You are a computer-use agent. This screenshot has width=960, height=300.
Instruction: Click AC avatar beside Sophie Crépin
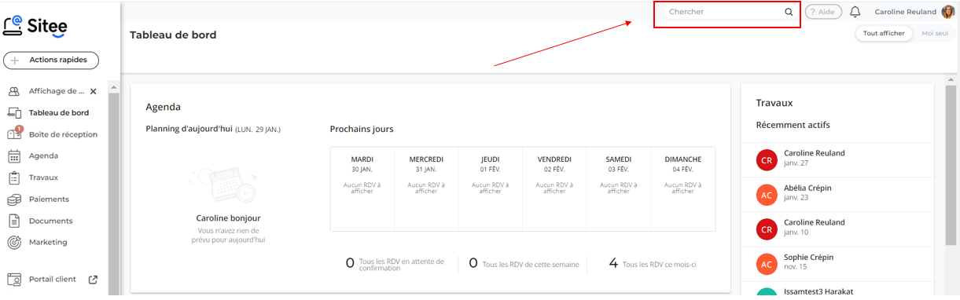pyautogui.click(x=767, y=263)
